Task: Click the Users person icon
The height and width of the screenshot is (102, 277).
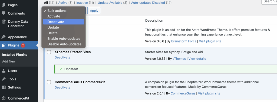Action: (4, 71)
